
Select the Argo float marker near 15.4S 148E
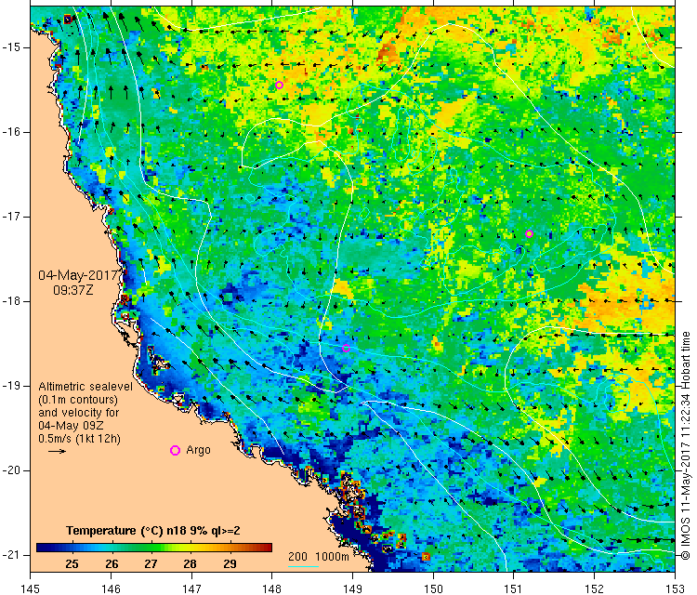coord(279,85)
